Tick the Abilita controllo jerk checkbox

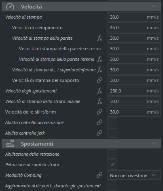click(112, 133)
